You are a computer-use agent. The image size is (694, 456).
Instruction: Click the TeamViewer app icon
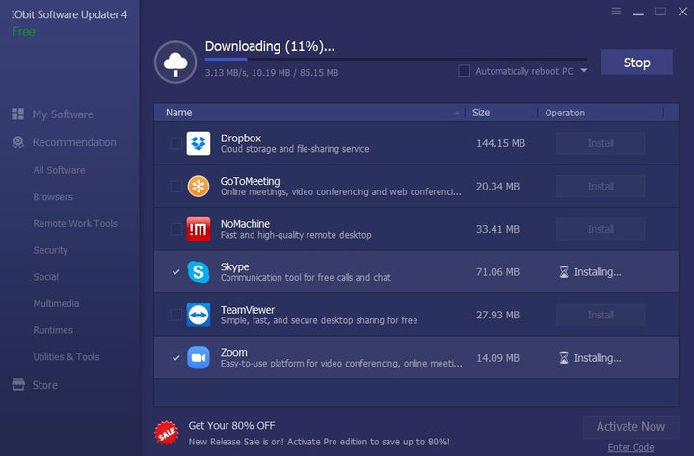click(199, 315)
